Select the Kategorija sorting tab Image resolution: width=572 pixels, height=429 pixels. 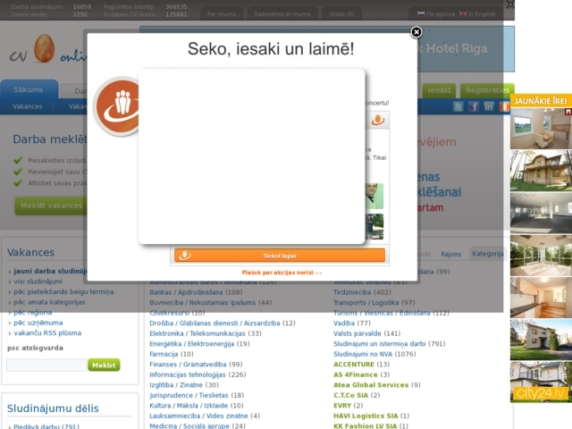[488, 254]
